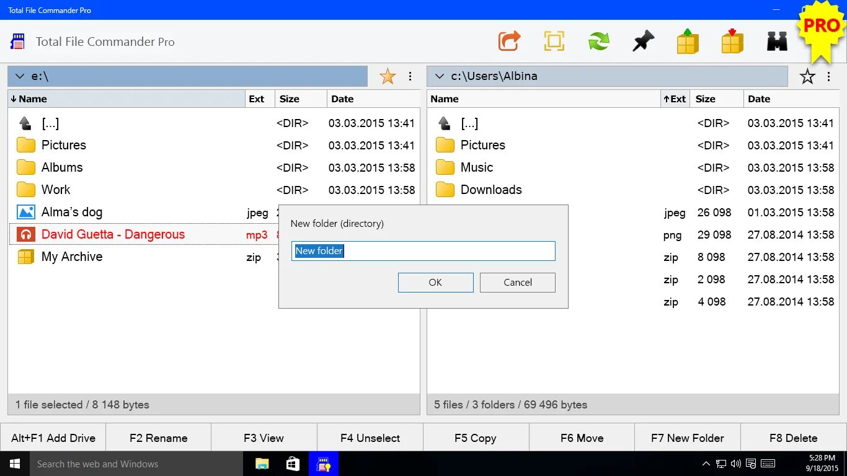Screen dimensions: 847x476
Task: Click F8 Delete in bottom bar
Action: (x=794, y=438)
